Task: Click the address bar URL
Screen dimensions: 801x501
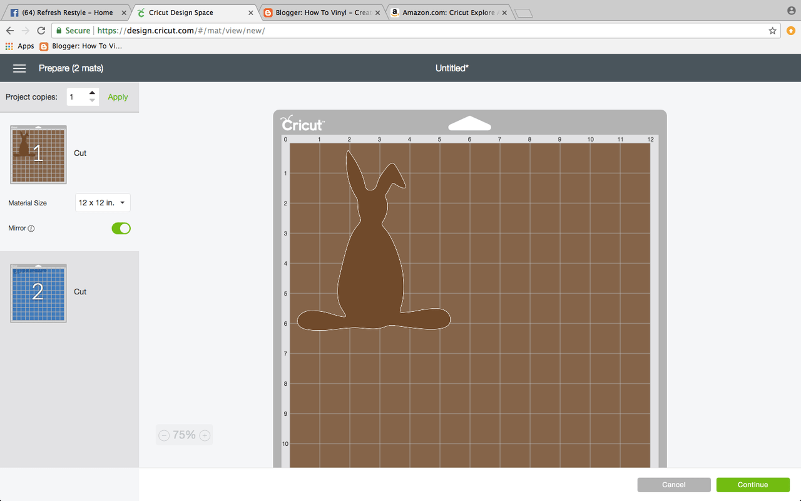Action: (181, 30)
